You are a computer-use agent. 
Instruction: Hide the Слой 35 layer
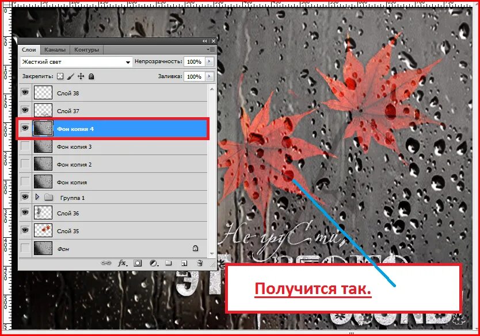coord(25,230)
